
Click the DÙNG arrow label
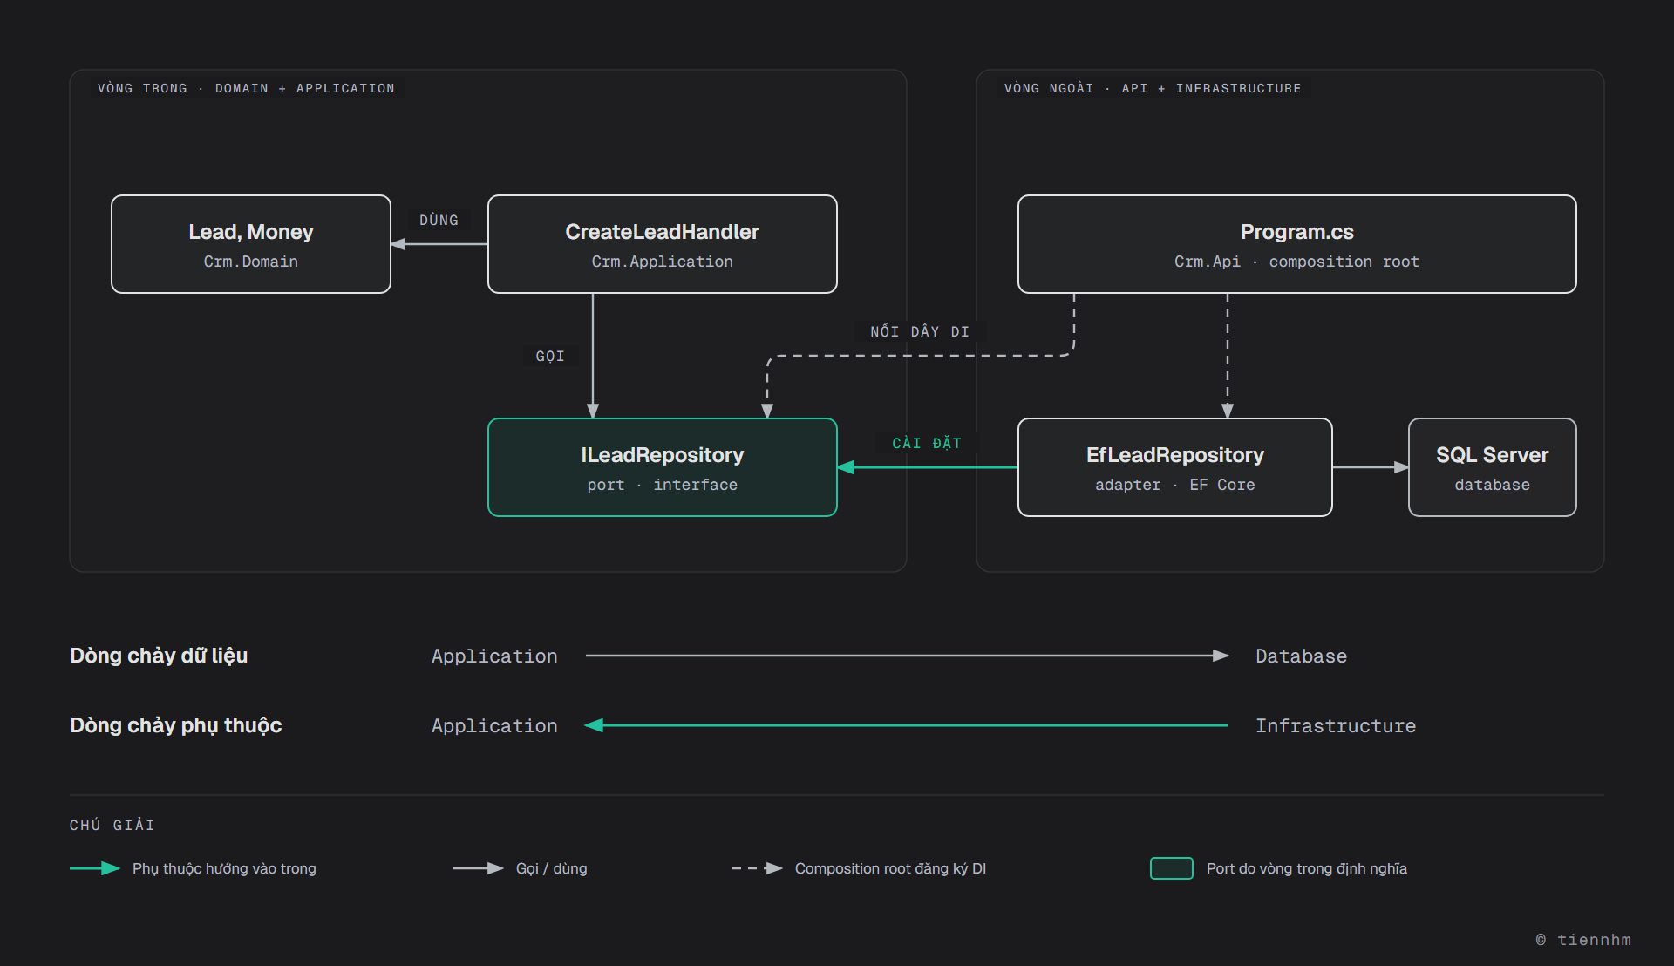tap(439, 221)
